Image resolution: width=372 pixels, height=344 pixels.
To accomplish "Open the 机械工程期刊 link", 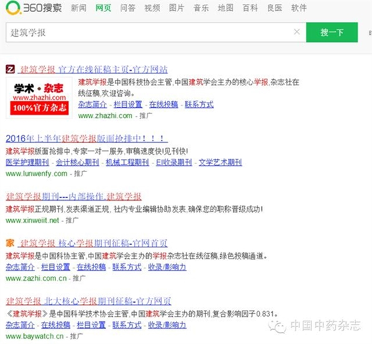I will (127, 162).
